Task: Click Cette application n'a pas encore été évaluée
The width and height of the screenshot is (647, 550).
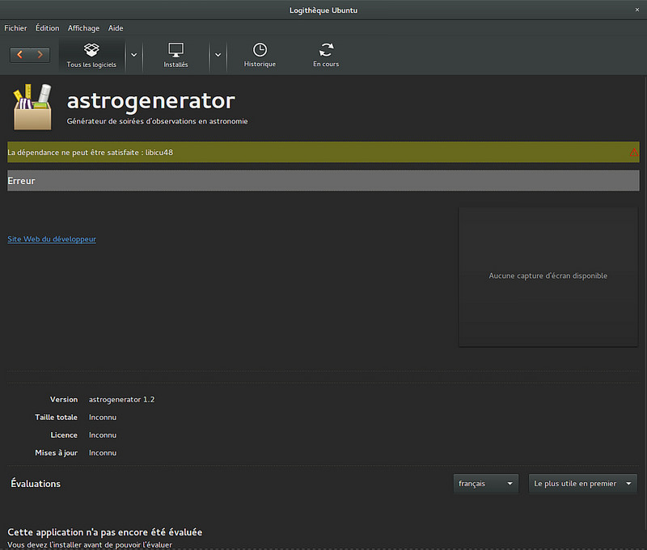Action: click(105, 532)
